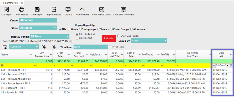
Task: Choose Select by Shift option
Action: pyautogui.click(x=77, y=38)
